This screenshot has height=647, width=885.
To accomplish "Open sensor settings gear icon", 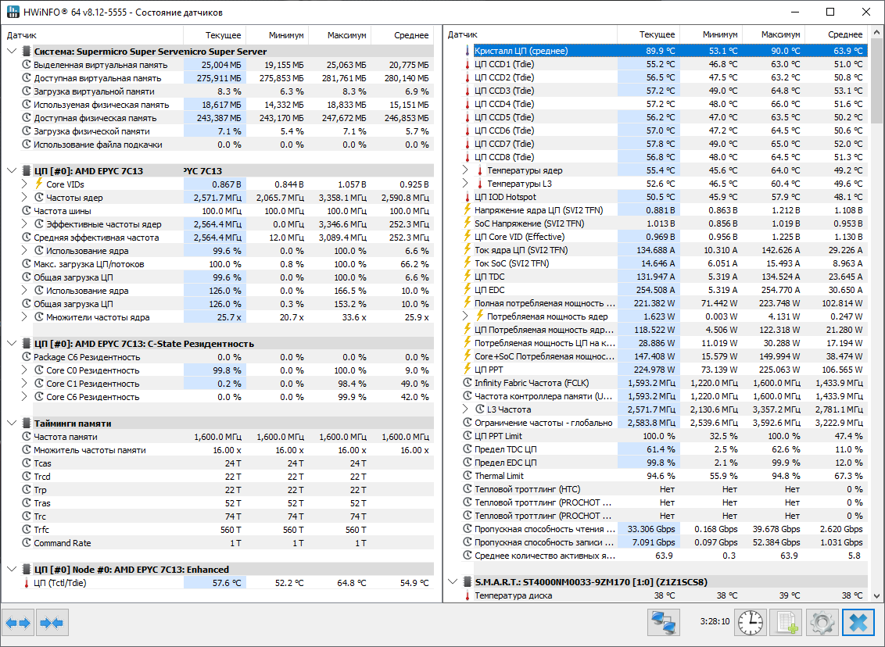I will [x=822, y=623].
